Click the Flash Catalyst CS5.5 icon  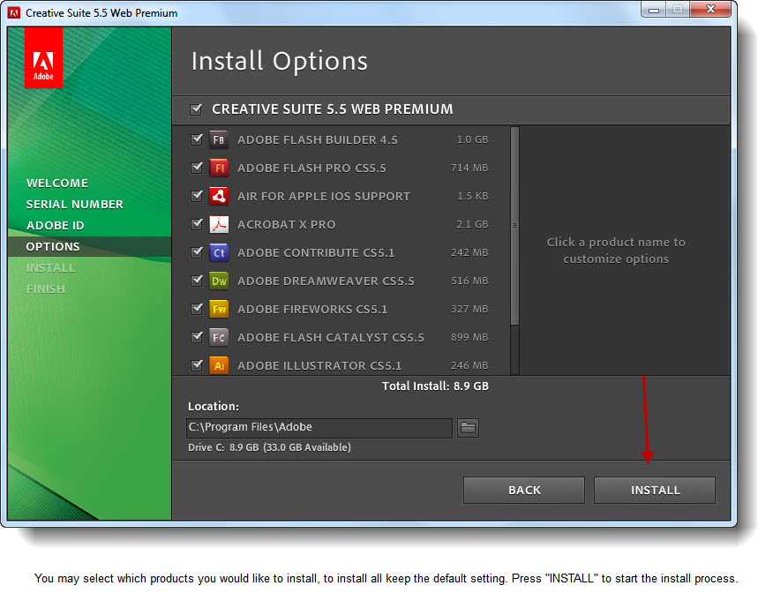coord(219,337)
